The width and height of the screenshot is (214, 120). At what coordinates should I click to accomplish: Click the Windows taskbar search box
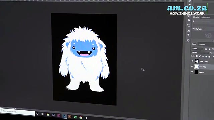(x=17, y=112)
